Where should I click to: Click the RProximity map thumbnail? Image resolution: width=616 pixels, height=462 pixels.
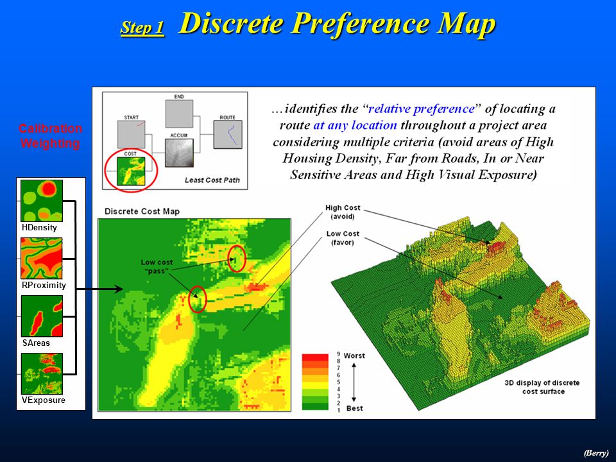click(42, 258)
